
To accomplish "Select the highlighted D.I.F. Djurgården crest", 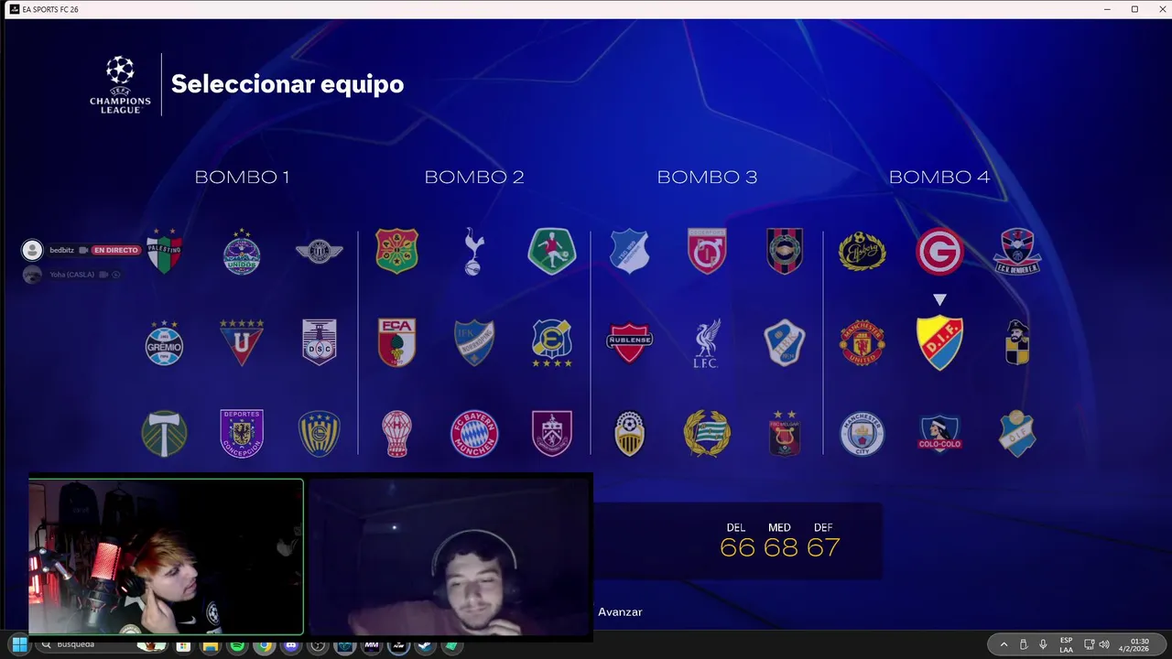I will click(940, 343).
